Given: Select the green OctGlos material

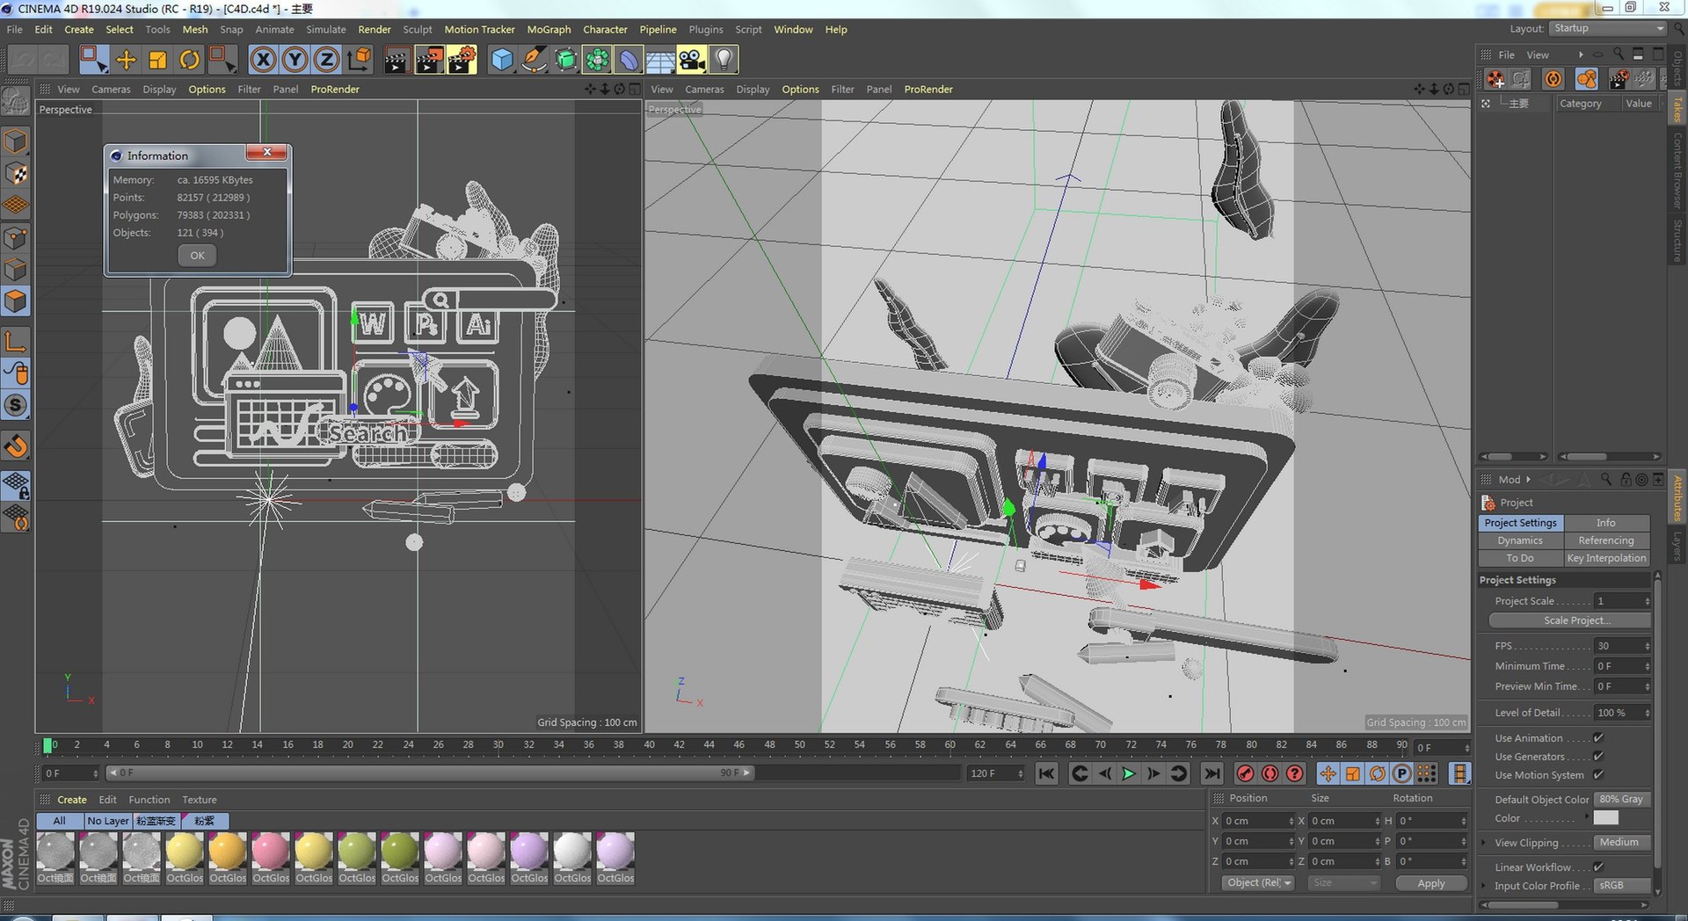Looking at the screenshot, I should point(357,852).
